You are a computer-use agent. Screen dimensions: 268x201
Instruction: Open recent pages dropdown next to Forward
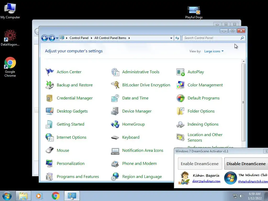pyautogui.click(x=57, y=38)
